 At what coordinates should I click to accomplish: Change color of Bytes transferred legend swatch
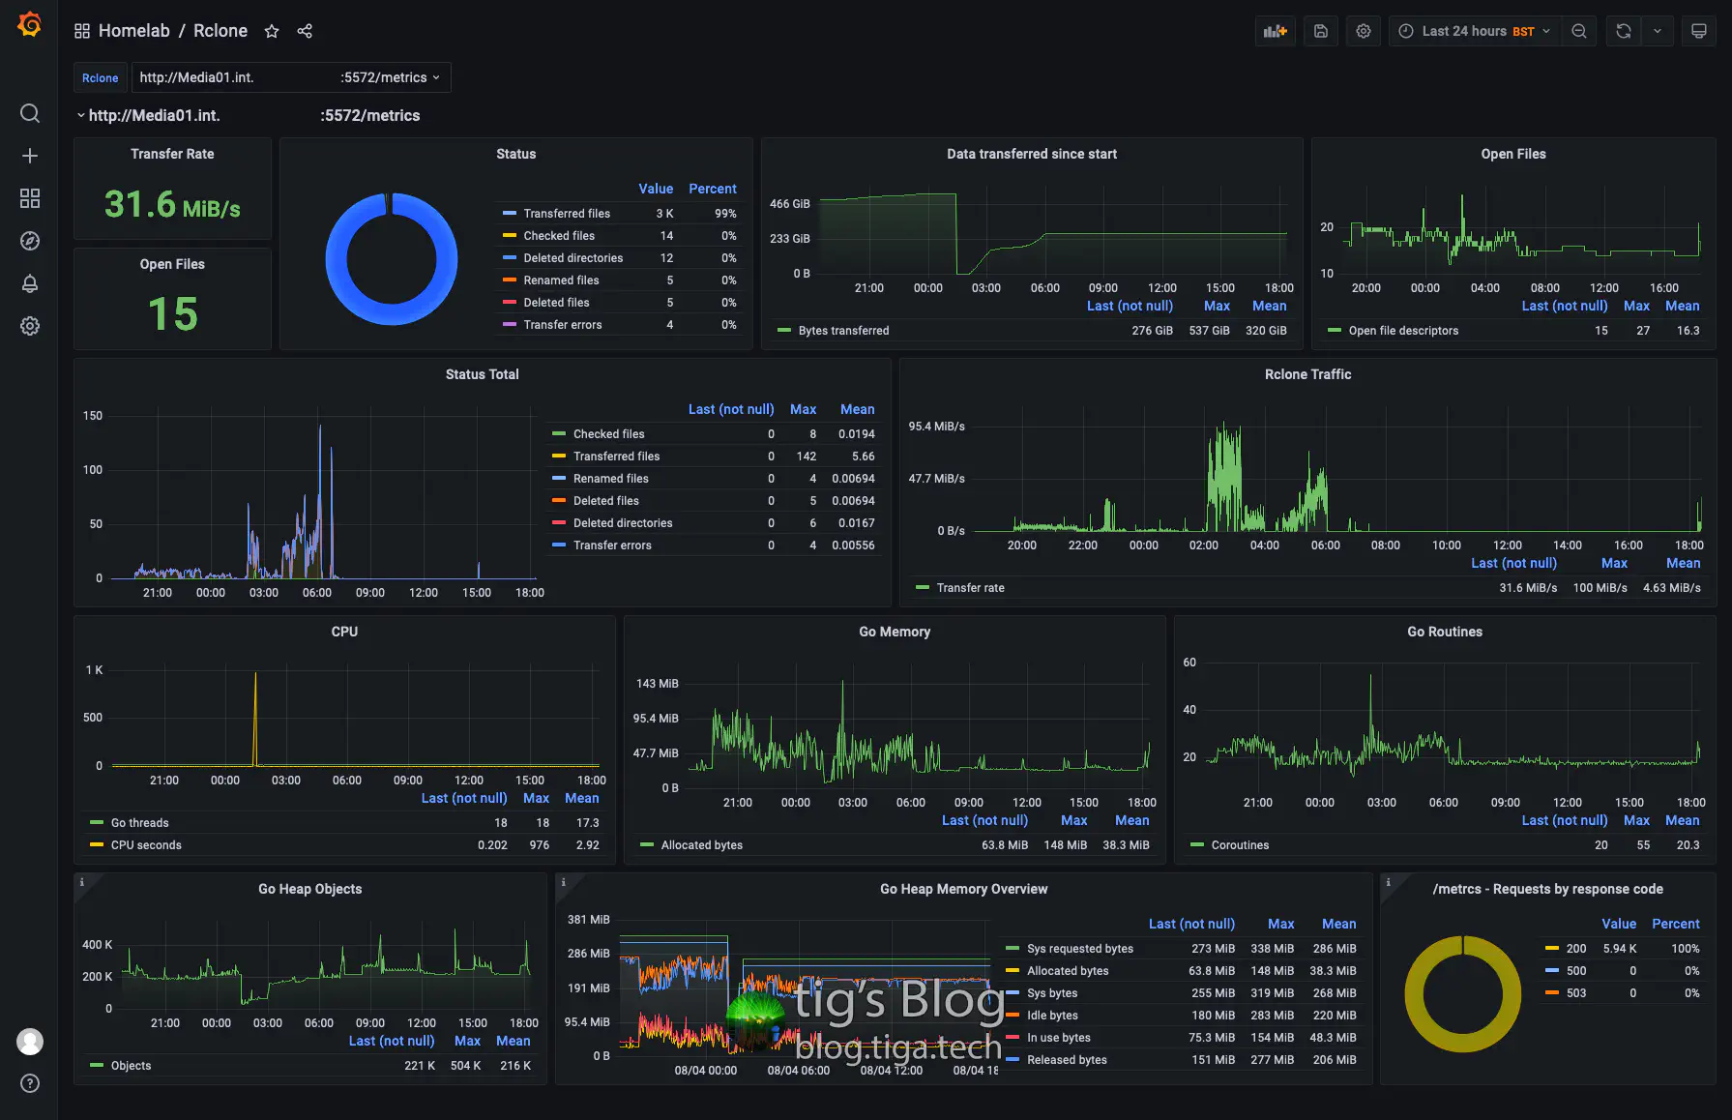pyautogui.click(x=784, y=331)
